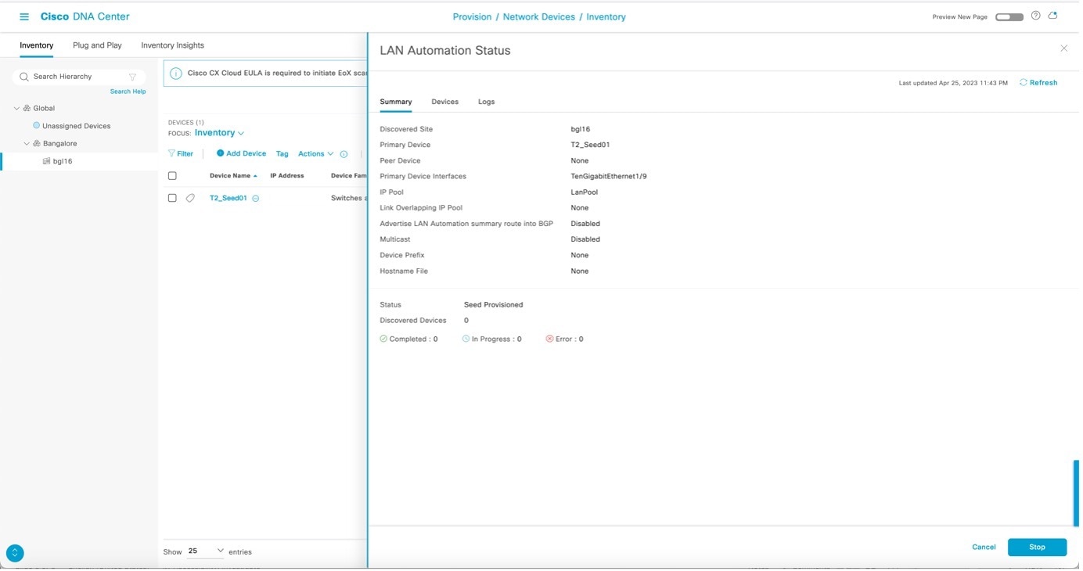Open the Inventory focus dropdown
The image size is (1083, 571).
click(220, 133)
